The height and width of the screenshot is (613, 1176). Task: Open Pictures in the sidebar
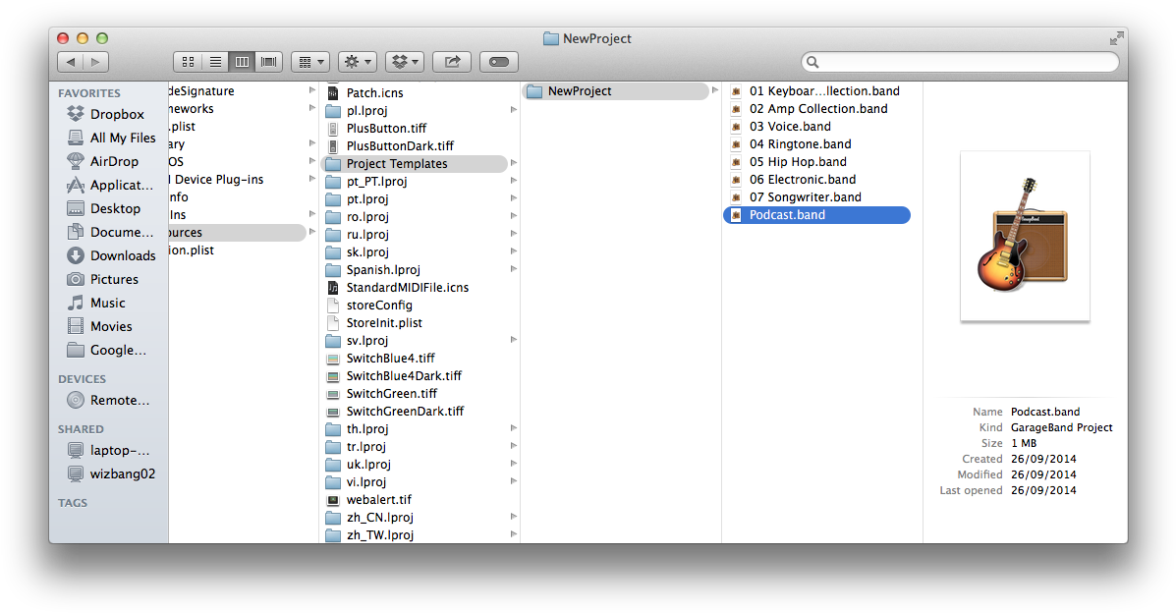[103, 279]
